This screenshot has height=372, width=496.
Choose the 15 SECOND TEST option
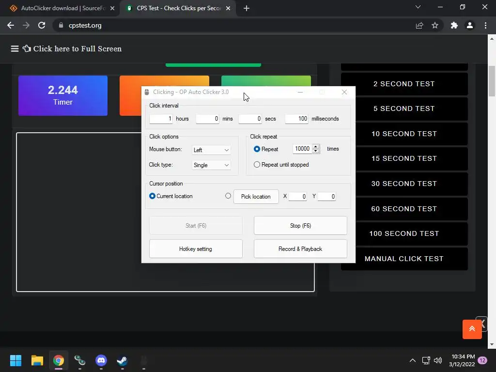[x=404, y=158]
